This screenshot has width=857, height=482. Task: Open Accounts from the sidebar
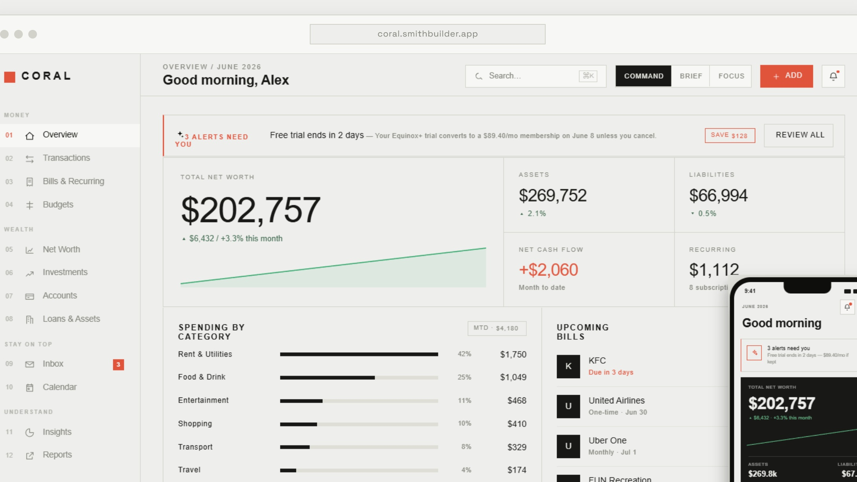click(70, 296)
